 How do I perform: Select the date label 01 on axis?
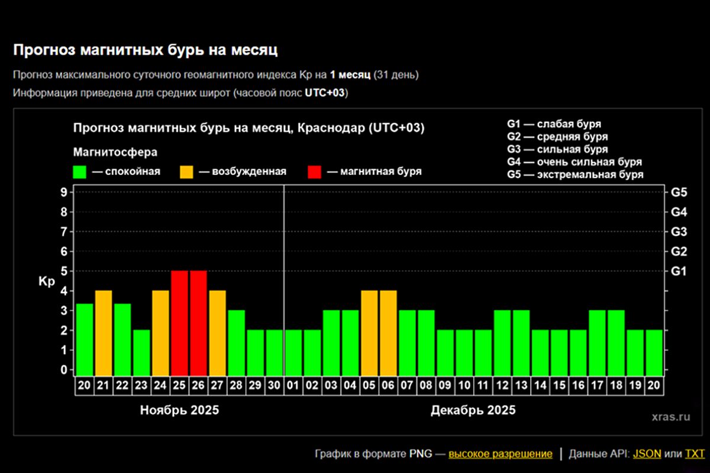pos(293,385)
